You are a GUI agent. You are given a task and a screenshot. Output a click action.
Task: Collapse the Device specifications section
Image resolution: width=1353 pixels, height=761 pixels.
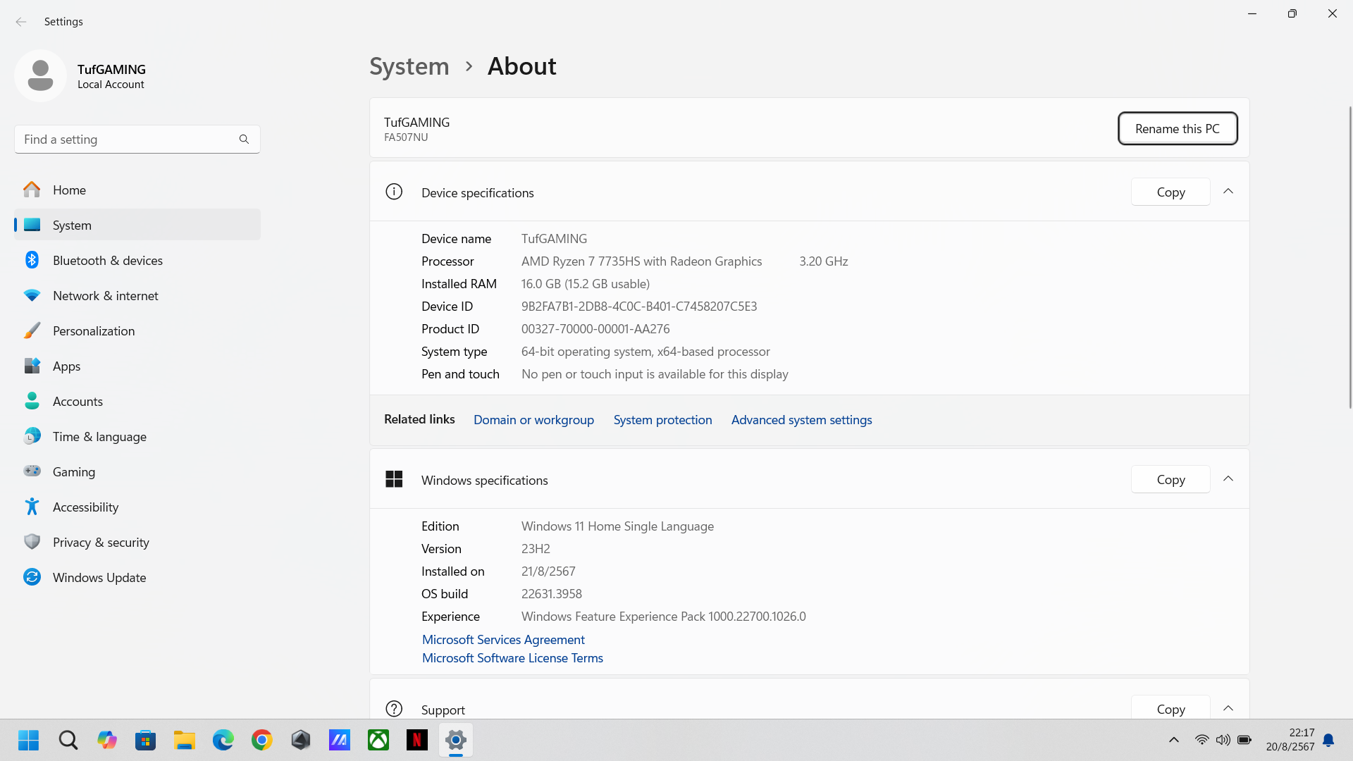tap(1228, 192)
